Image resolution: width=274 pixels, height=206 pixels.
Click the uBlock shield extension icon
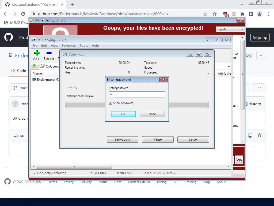point(225,14)
